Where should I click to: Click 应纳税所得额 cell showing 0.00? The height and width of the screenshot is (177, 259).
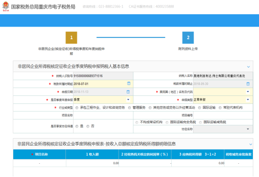click(x=198, y=163)
